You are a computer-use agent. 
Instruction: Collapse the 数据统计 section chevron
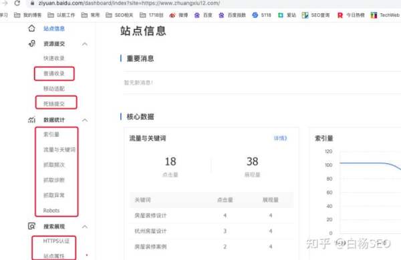[x=85, y=120]
